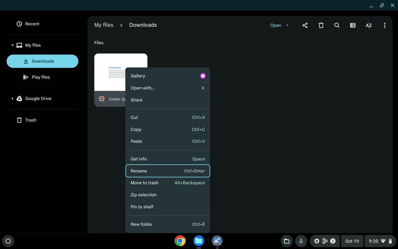This screenshot has width=398, height=249.
Task: Click the Files app icon on shelf
Action: tap(199, 241)
